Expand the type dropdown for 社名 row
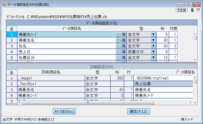The height and width of the screenshot is (124, 203). (x=153, y=46)
